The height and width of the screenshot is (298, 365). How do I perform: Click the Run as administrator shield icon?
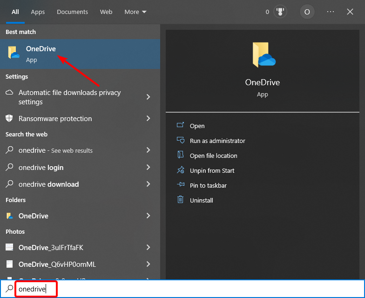(181, 141)
